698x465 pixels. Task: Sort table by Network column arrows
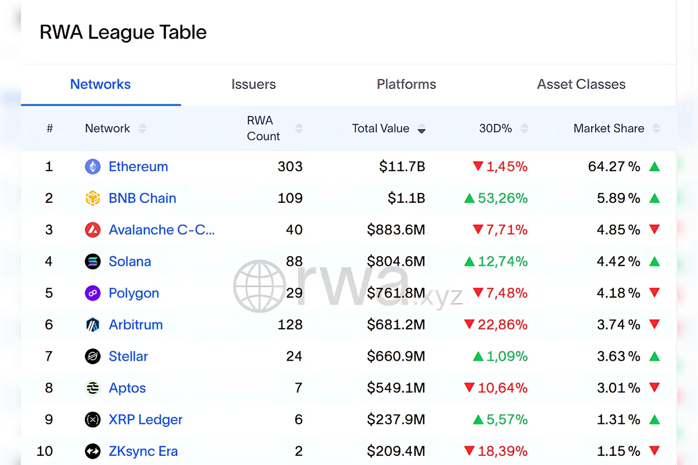[142, 128]
